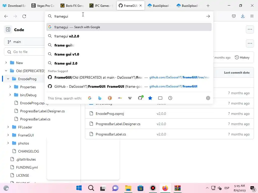The image size is (258, 193).
Task: Choose framegui Search with Google row
Action: point(129,27)
